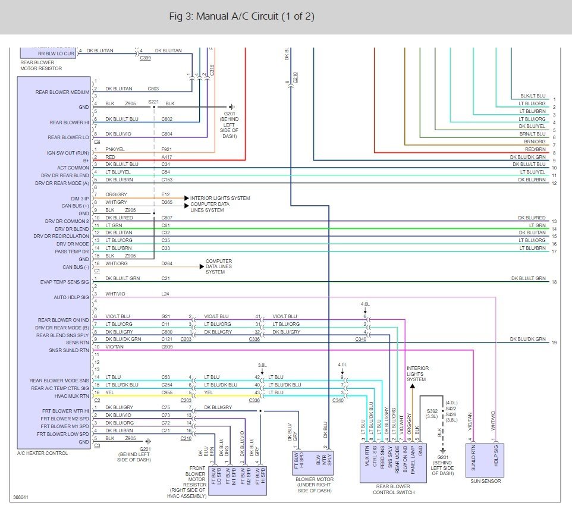This screenshot has height=509, width=572.
Task: Click the 'FRT BLOWER M1 SPD' pin label
Action: (65, 426)
